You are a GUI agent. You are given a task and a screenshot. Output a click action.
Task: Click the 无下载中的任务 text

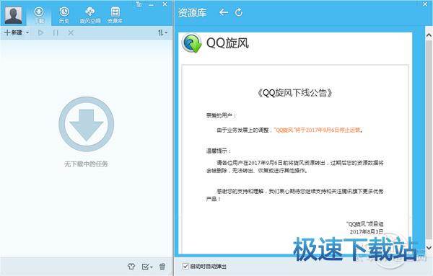pyautogui.click(x=86, y=164)
